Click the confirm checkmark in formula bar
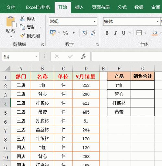This screenshot has height=166, width=162. coord(70,57)
